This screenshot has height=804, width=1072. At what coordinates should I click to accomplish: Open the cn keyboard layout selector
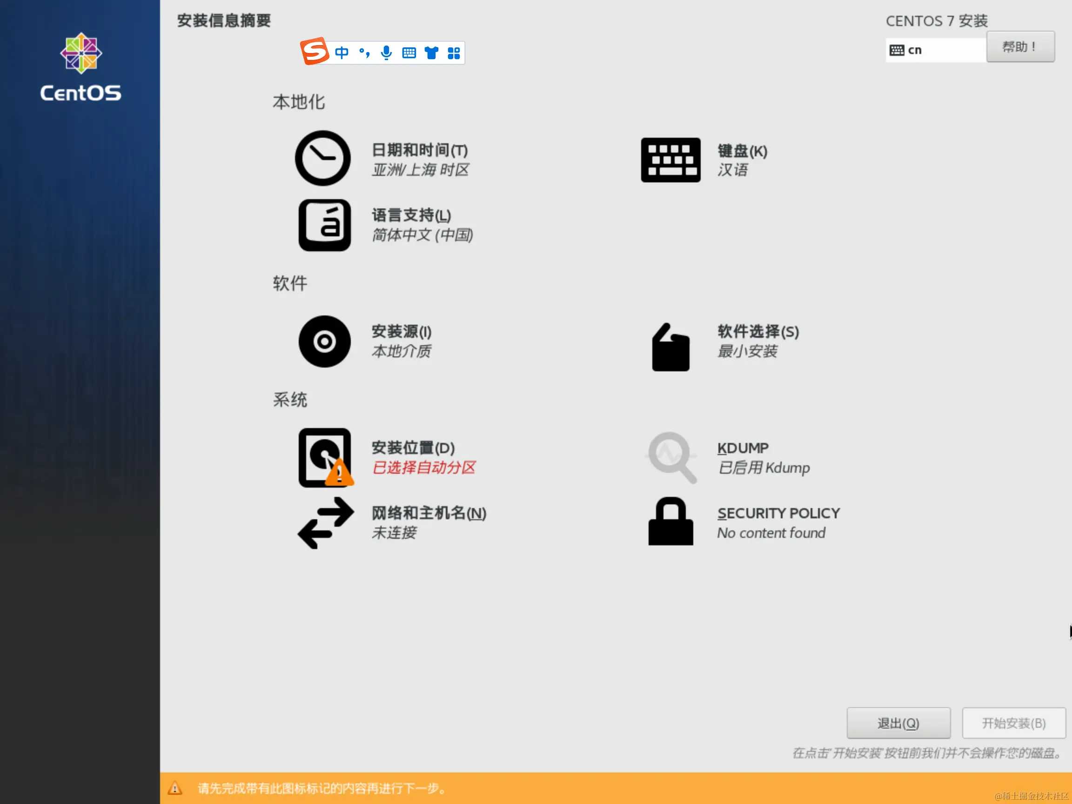coord(935,49)
